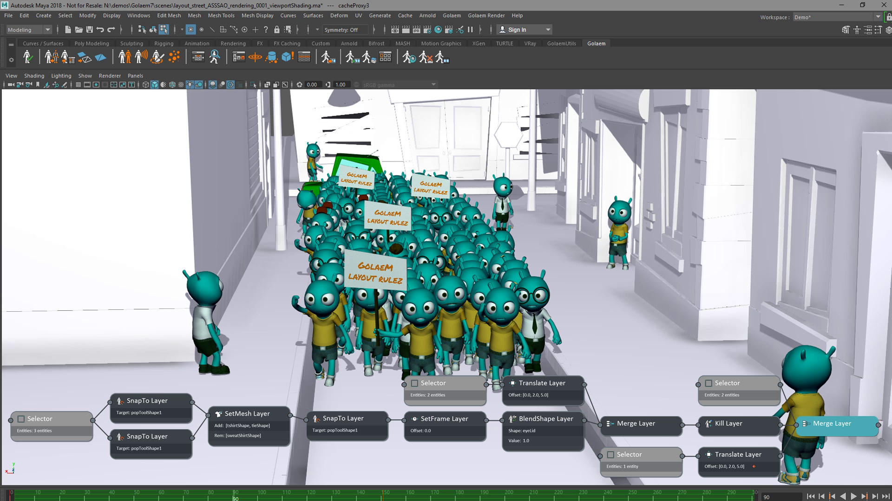Select the highlighted Merge Layer node
The height and width of the screenshot is (501, 892).
tap(837, 425)
